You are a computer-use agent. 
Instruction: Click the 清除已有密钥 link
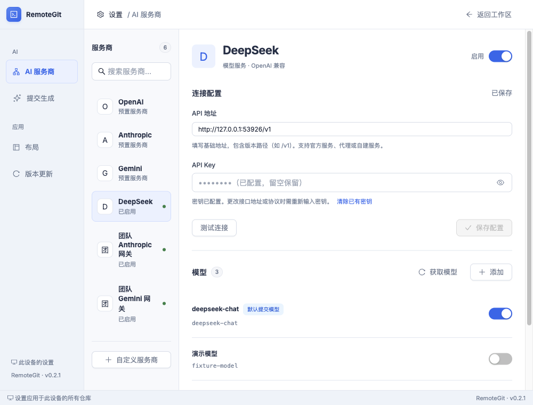354,201
